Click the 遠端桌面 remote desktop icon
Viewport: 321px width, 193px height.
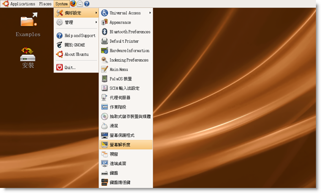[104, 163]
